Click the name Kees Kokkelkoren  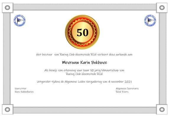tap(24, 92)
